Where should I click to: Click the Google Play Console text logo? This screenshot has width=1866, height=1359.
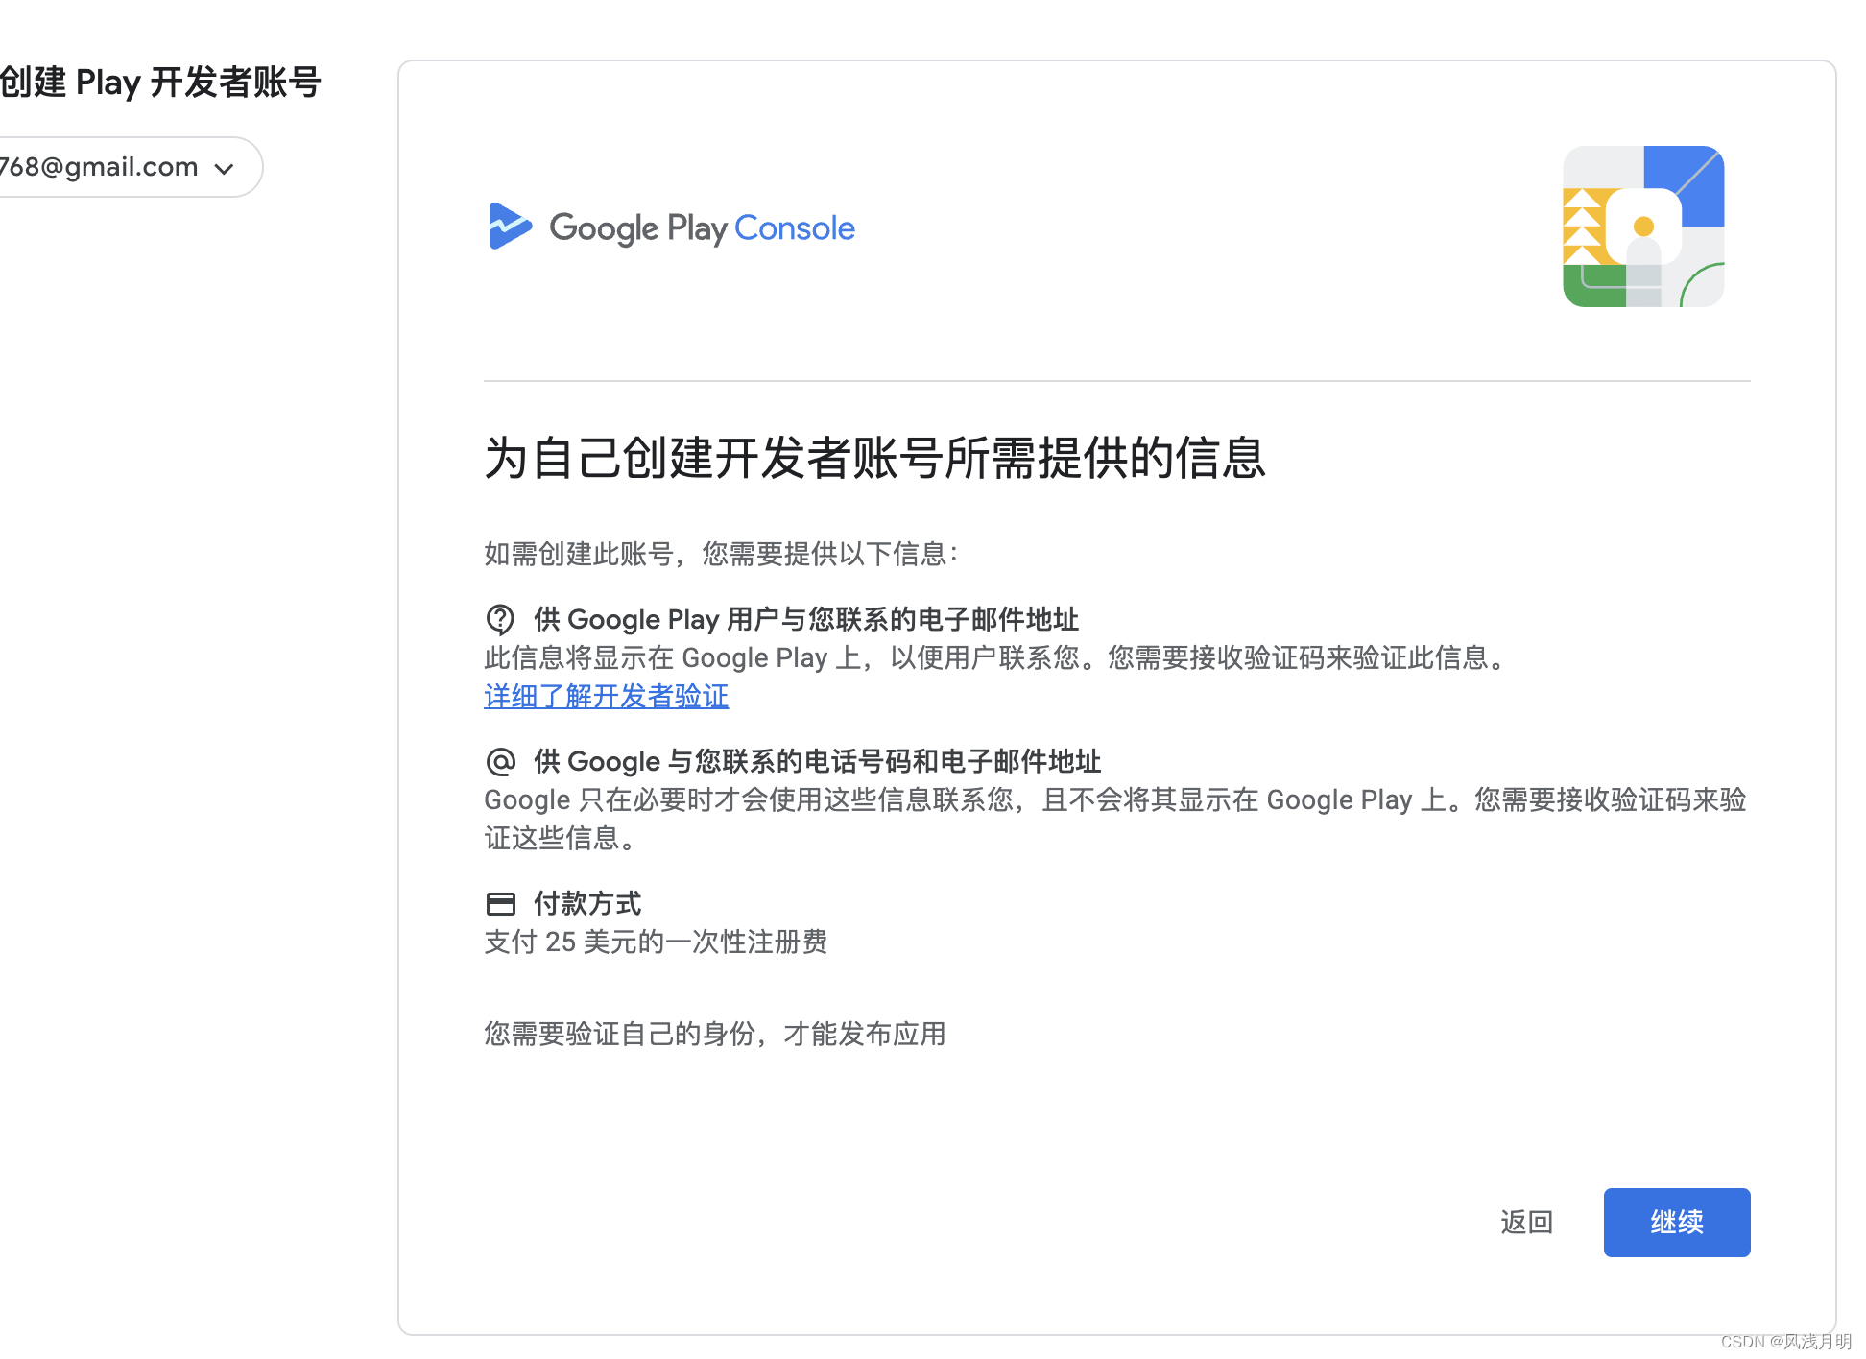click(x=702, y=228)
